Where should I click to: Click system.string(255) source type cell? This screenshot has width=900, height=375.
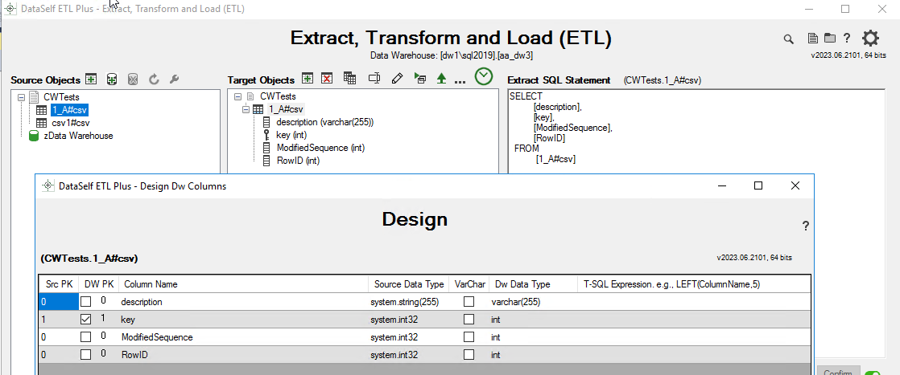click(408, 302)
